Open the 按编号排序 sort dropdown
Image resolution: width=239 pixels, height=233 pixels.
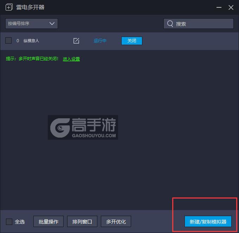pyautogui.click(x=32, y=24)
